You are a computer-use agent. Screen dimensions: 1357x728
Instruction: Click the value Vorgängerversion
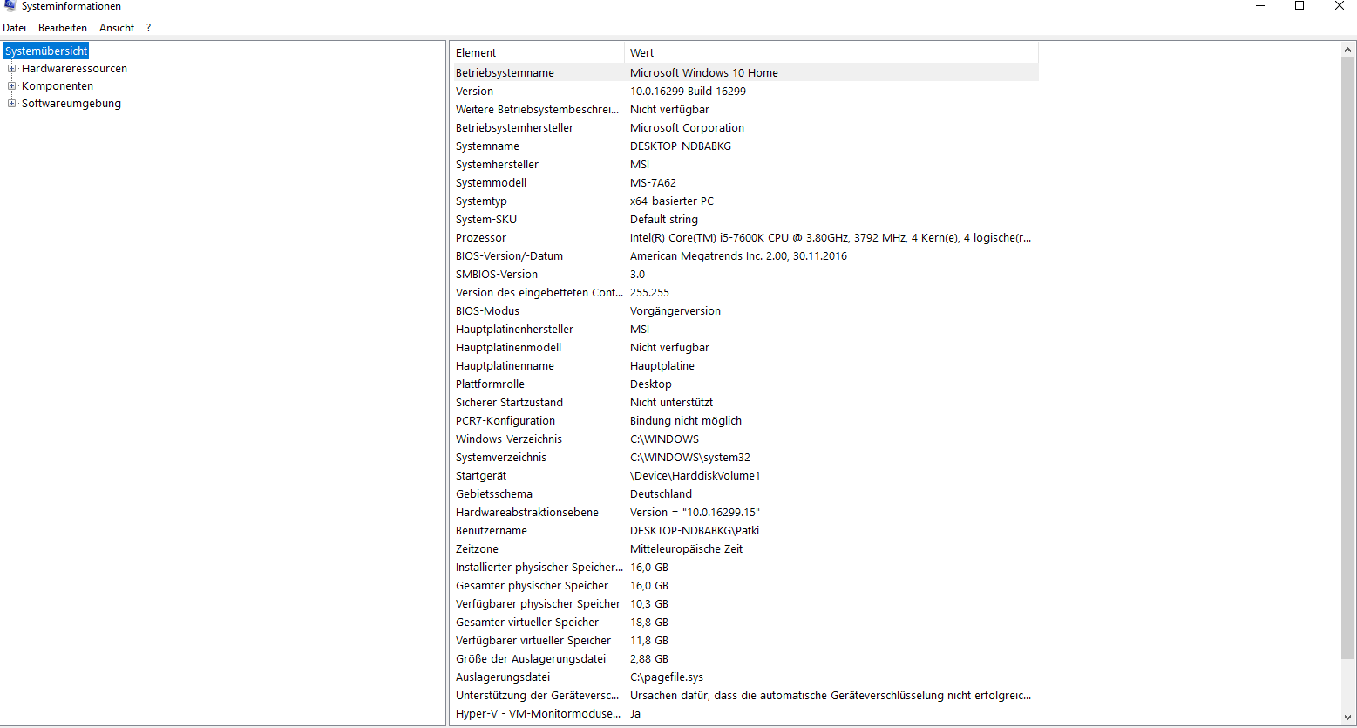click(675, 311)
